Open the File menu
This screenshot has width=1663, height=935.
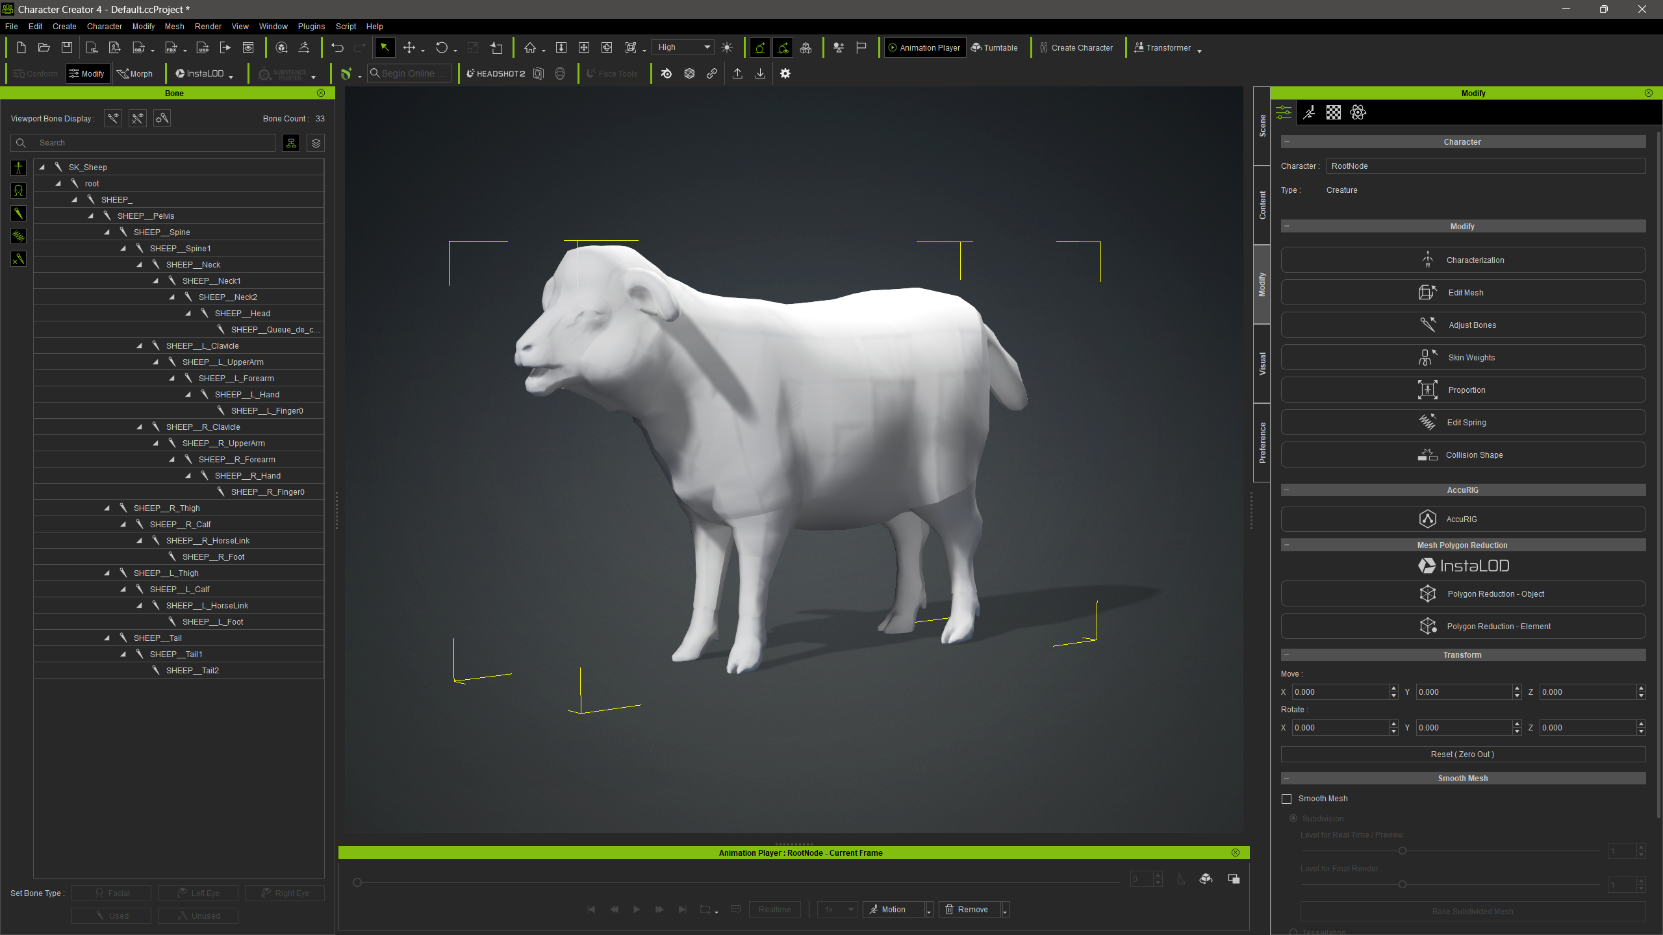coord(12,27)
